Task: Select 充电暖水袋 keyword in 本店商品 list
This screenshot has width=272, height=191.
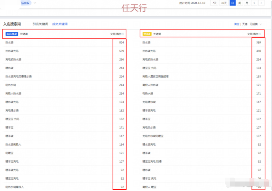Action: [12, 111]
